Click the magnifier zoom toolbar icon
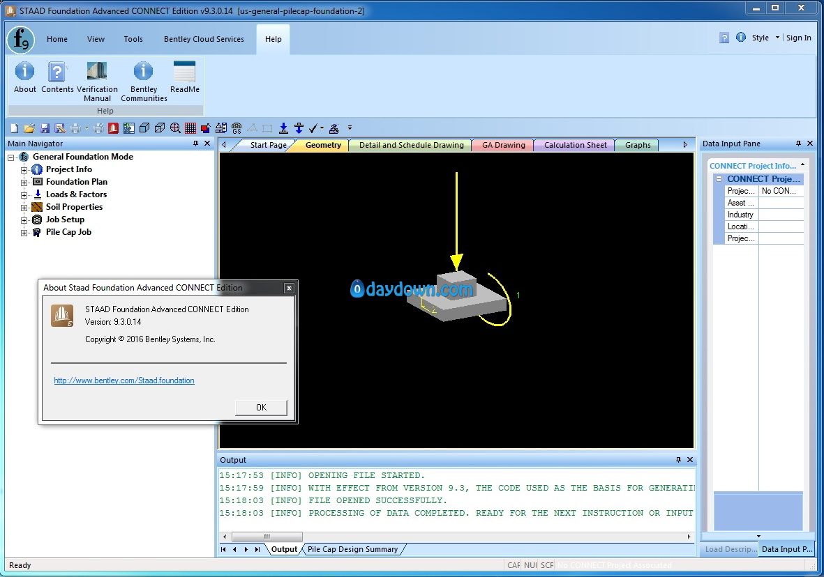This screenshot has height=577, width=824. [x=175, y=128]
